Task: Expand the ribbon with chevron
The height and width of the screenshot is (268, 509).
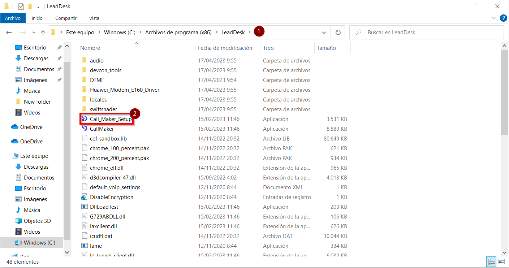Action: tap(494, 18)
